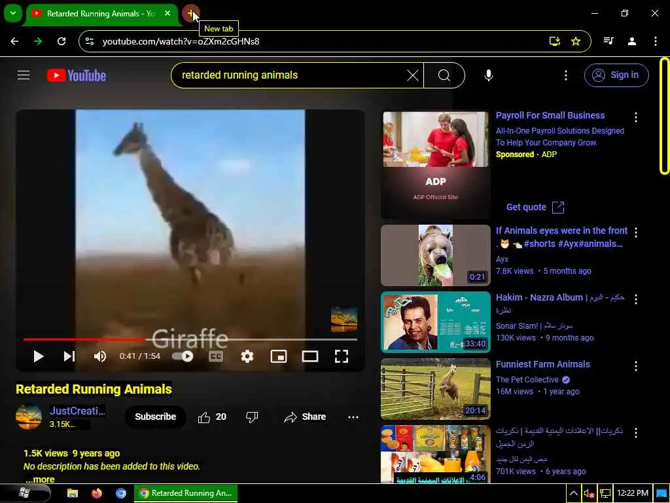
Task: Close the Retarded Running Animals tab
Action: pyautogui.click(x=167, y=13)
